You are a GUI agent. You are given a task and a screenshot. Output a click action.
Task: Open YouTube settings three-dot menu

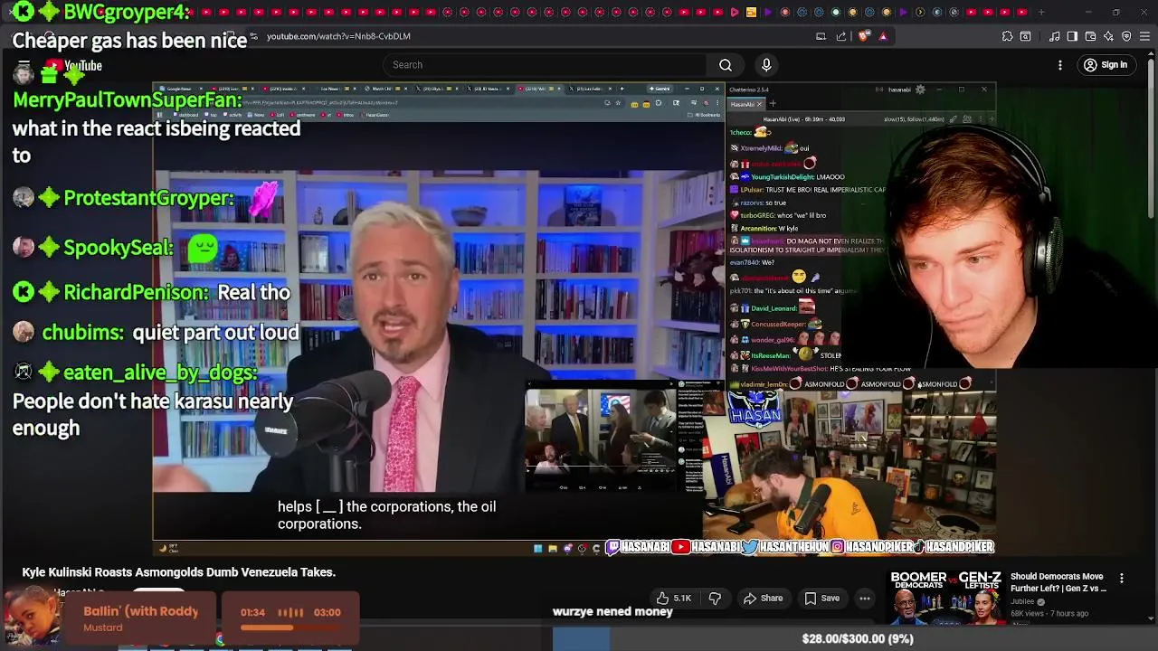tap(1060, 65)
